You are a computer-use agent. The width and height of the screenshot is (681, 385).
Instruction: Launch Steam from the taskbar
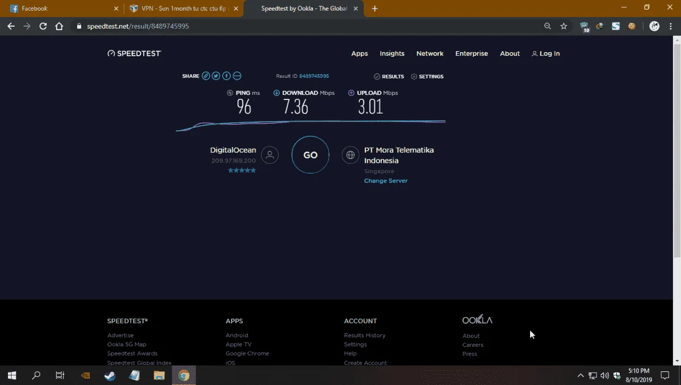point(110,375)
